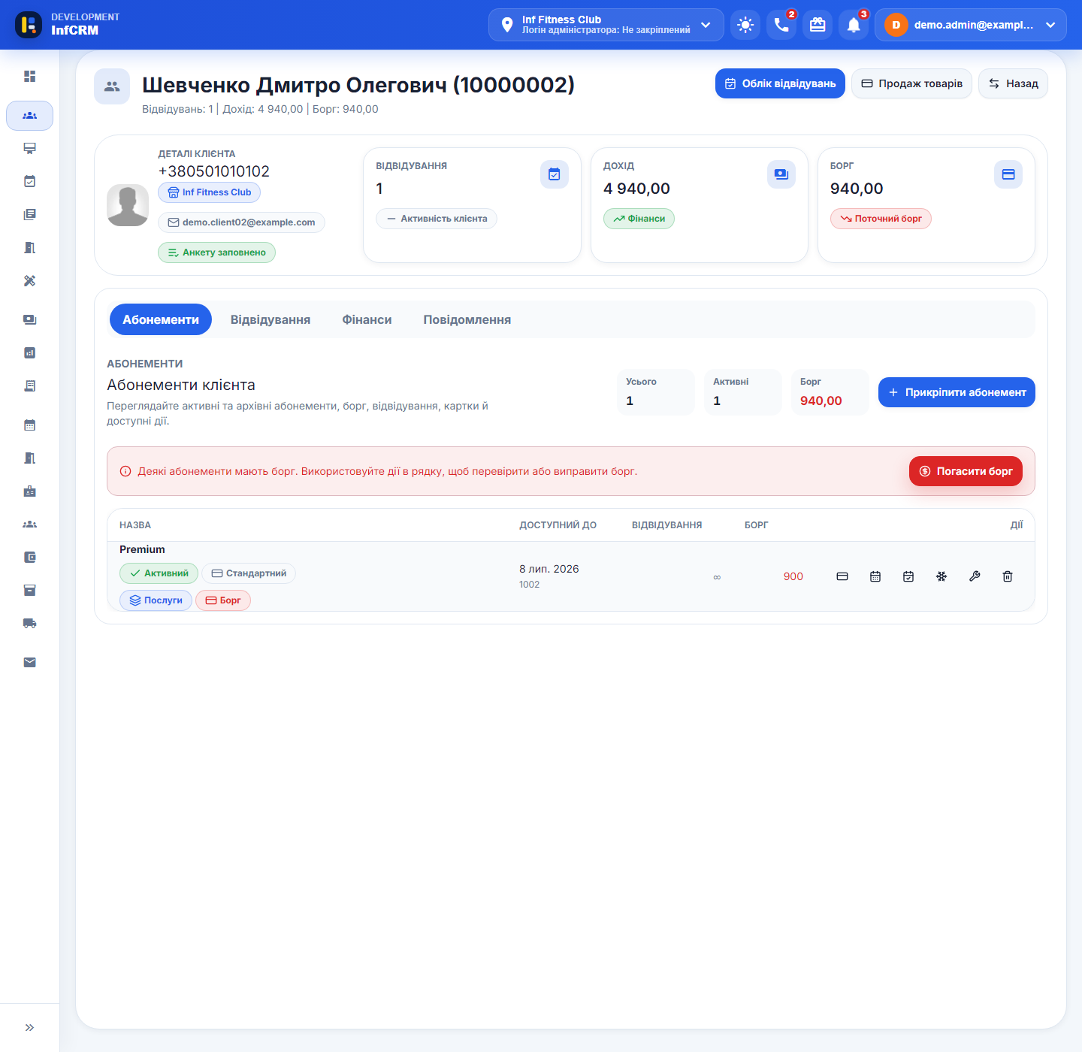Viewport: 1082px width, 1052px height.
Task: Click the debt card credit-card icon
Action: [1008, 174]
